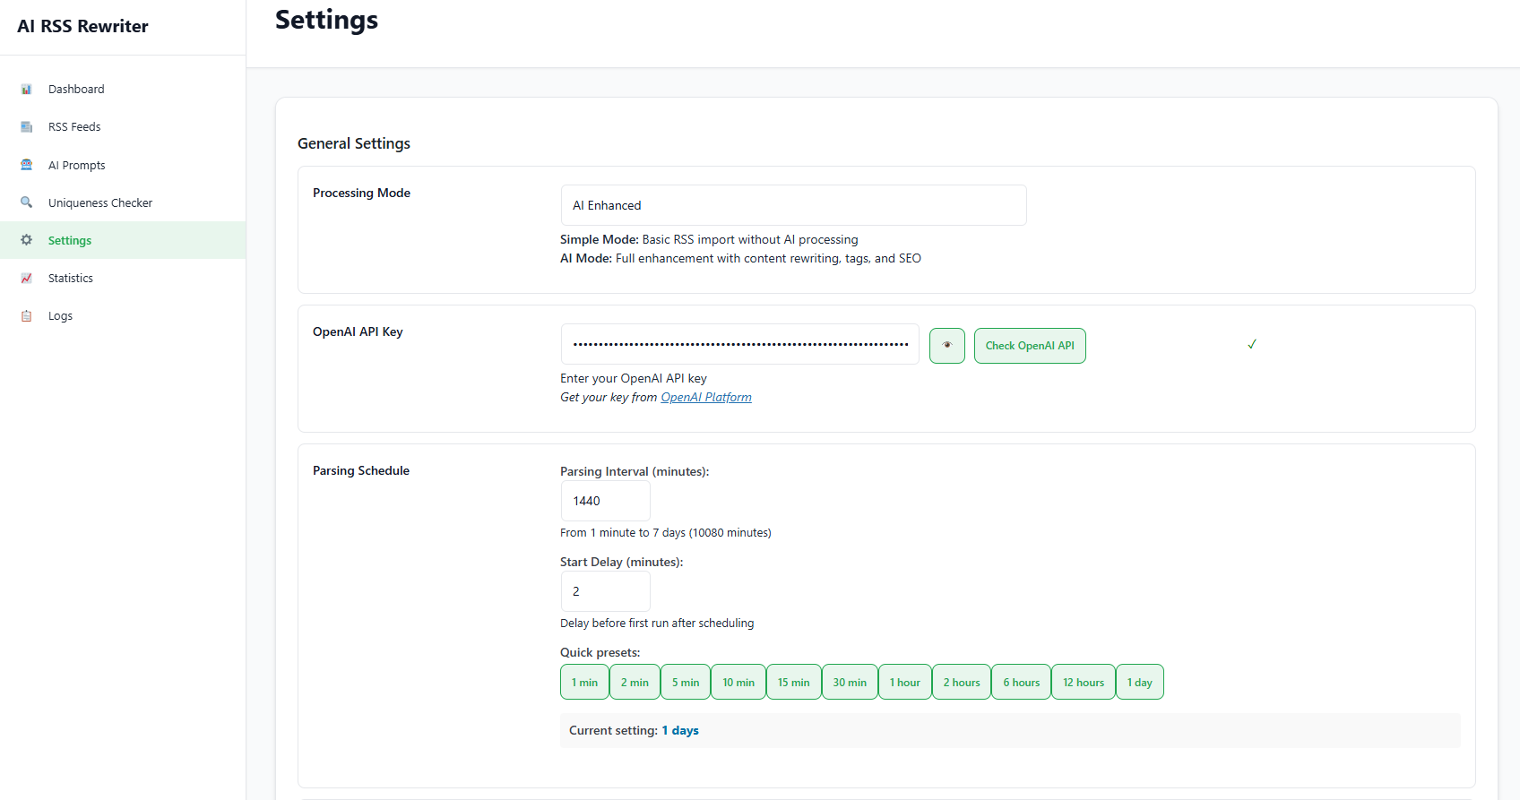Click the RSS Feeds newspaper icon
This screenshot has height=800, width=1520.
click(27, 127)
